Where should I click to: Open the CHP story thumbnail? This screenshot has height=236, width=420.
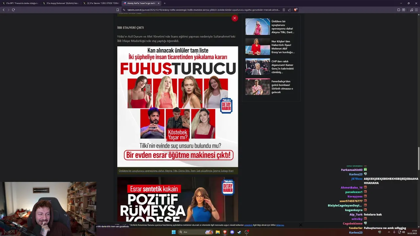click(258, 67)
